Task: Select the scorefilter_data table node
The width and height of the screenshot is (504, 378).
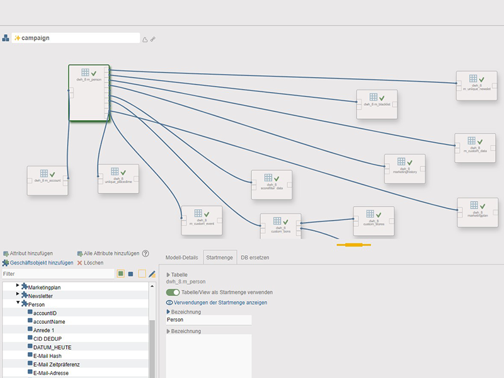Action: (x=272, y=185)
